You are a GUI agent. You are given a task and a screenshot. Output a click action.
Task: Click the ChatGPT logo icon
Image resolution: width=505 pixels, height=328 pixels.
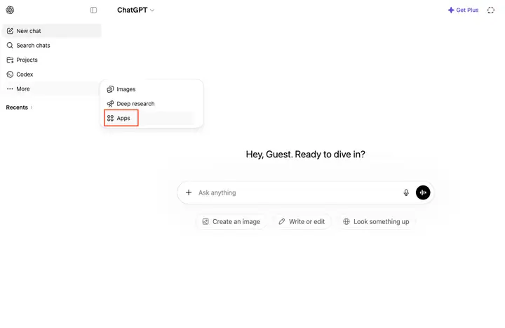10,10
